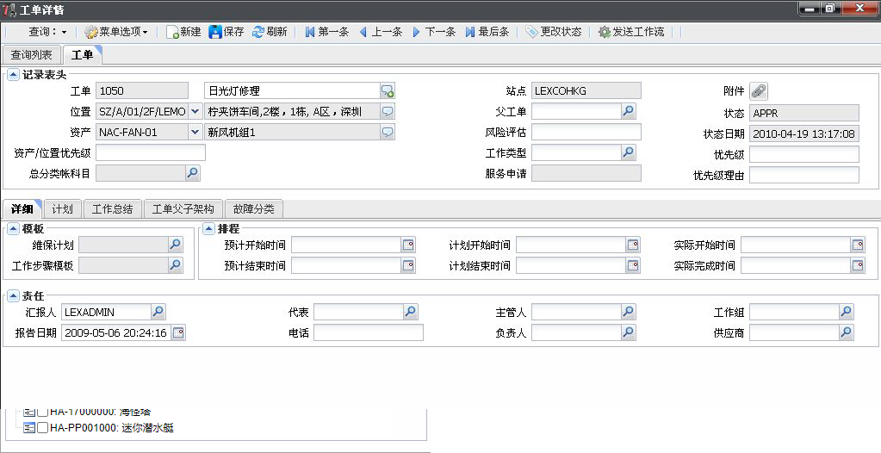Click the lookup icon for 汇报人
Screen dimensions: 881x453
click(158, 312)
